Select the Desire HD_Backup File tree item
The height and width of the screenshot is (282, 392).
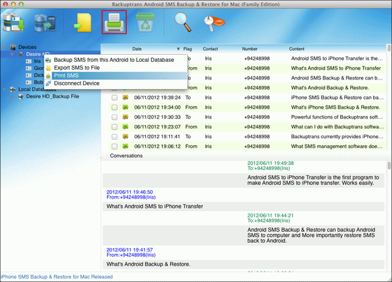(52, 96)
